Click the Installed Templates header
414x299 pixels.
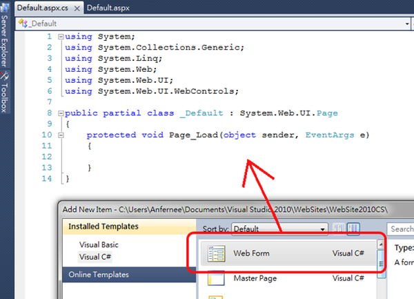(x=129, y=226)
